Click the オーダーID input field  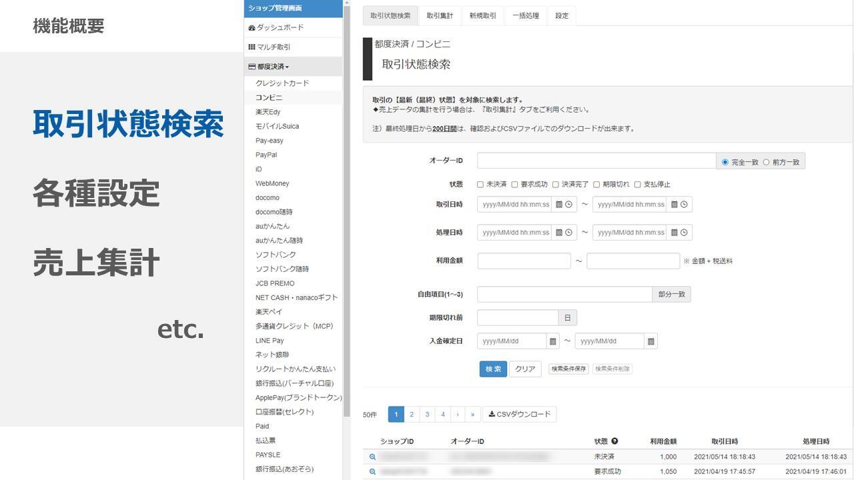[596, 161]
